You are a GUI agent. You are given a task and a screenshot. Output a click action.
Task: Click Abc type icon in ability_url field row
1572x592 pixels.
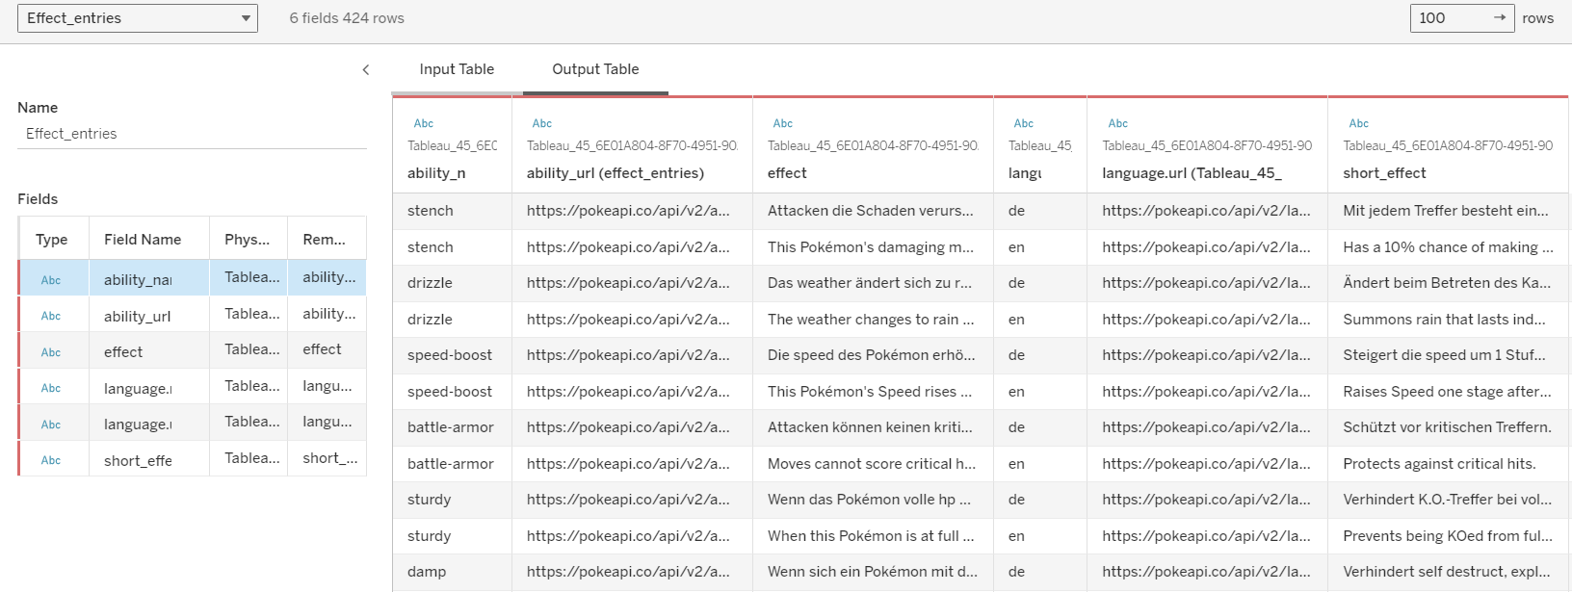[x=51, y=316]
